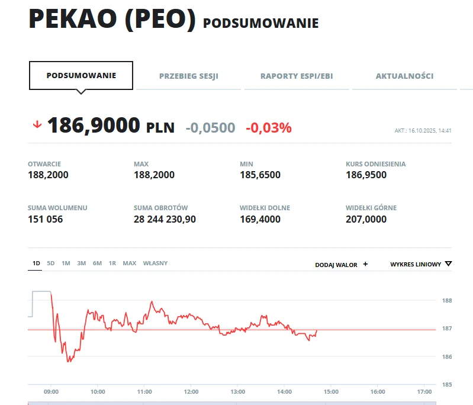Select the PODSUMOWANIE tab
This screenshot has height=405, width=473.
[x=81, y=76]
